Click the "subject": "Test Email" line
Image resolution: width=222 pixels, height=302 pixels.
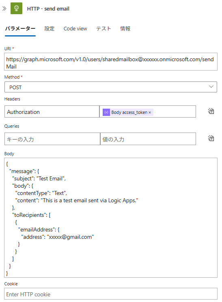coord(39,178)
